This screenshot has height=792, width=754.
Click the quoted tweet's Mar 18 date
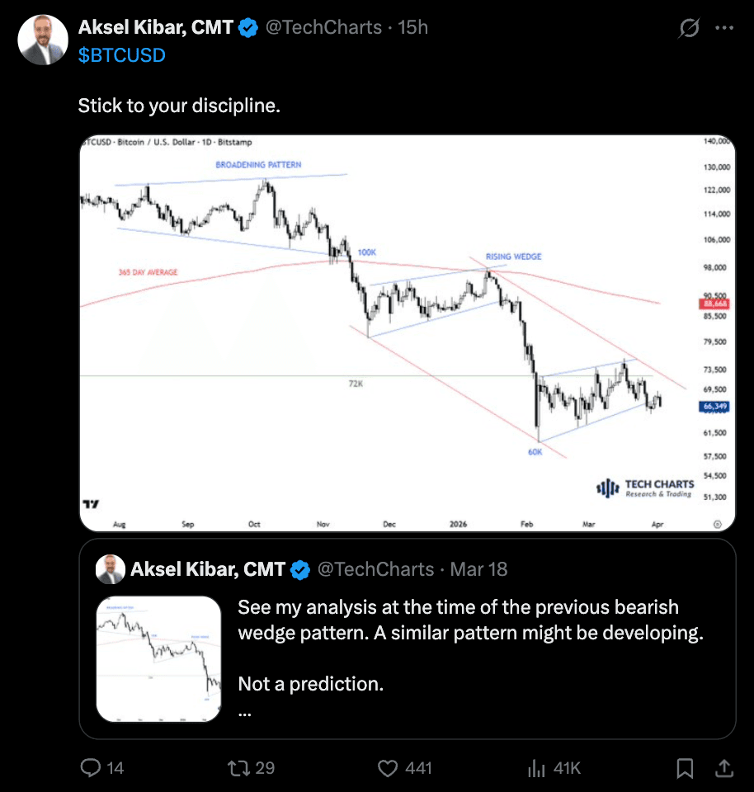click(x=479, y=569)
